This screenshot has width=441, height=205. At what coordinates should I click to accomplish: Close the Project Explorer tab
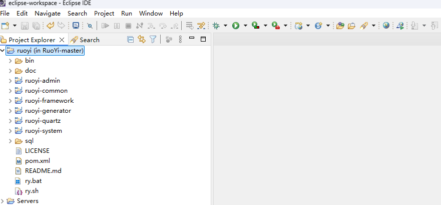62,40
